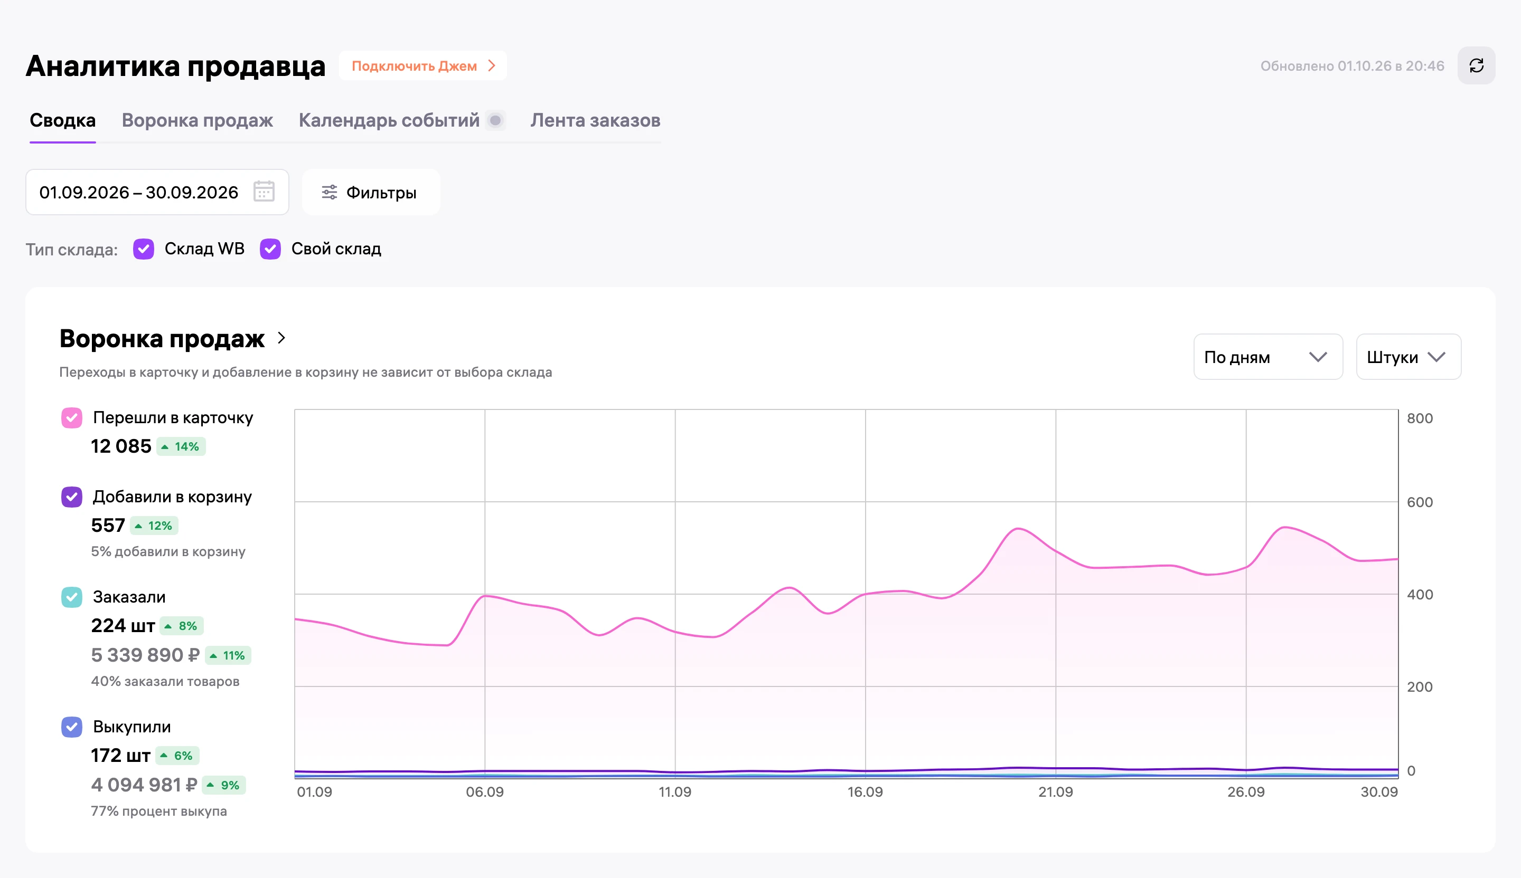
Task: Open the Фильтры button
Action: tap(371, 193)
